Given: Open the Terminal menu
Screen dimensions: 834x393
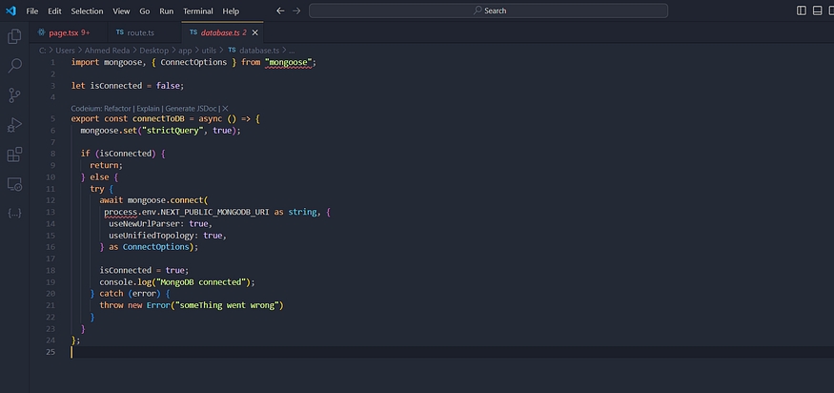Looking at the screenshot, I should (198, 10).
